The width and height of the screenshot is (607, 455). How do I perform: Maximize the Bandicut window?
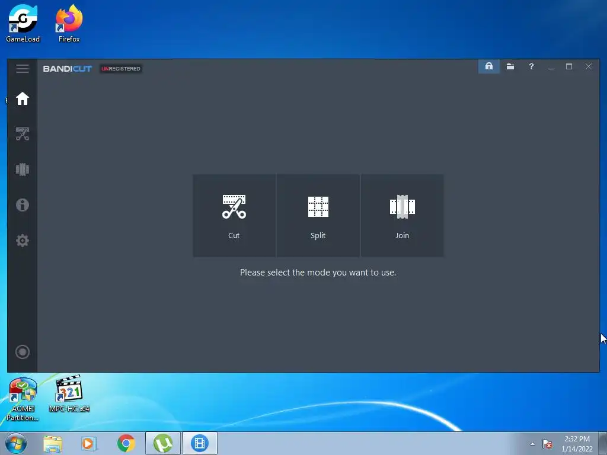(569, 66)
